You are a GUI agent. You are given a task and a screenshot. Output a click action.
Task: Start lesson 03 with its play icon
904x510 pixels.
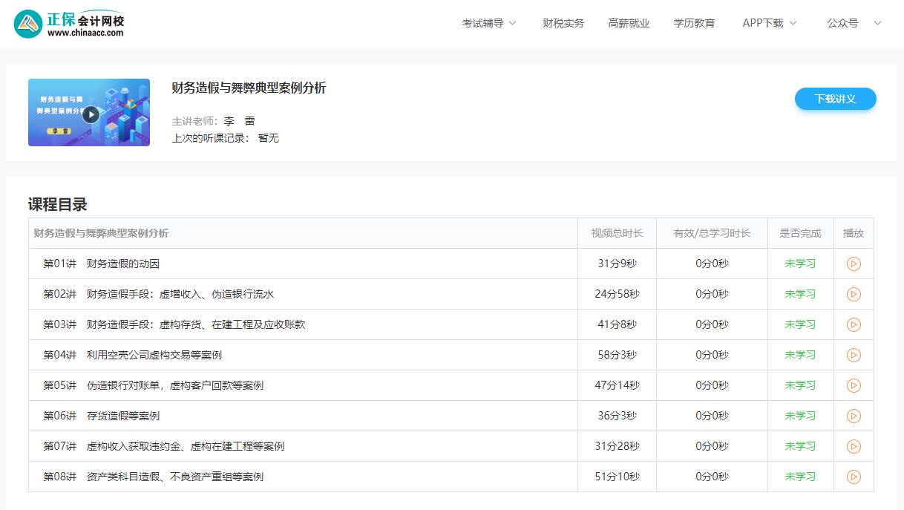coord(854,324)
